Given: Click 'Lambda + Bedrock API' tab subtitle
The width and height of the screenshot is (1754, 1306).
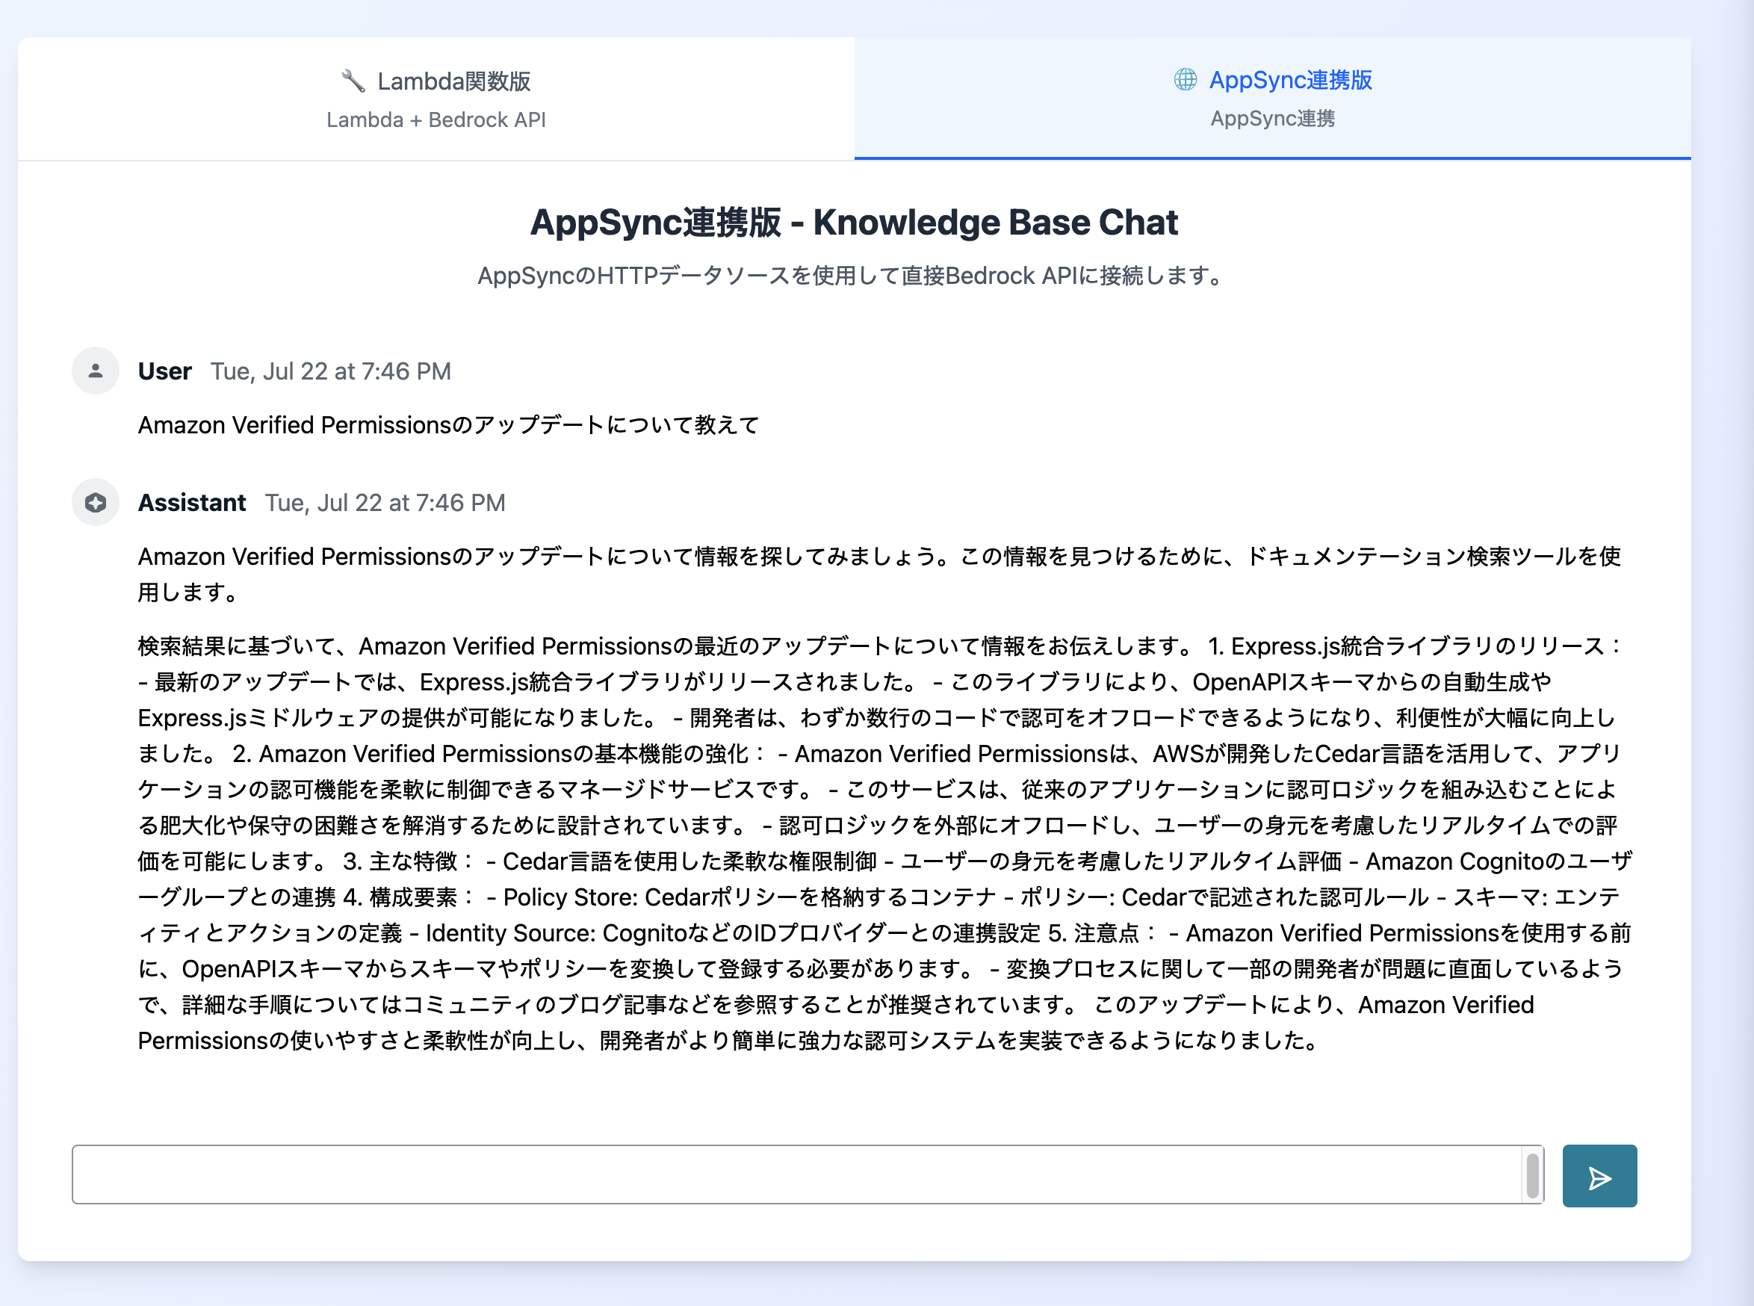Looking at the screenshot, I should coord(436,120).
